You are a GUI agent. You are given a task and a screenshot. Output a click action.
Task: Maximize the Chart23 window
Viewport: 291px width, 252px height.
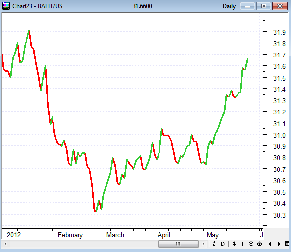(x=264, y=6)
